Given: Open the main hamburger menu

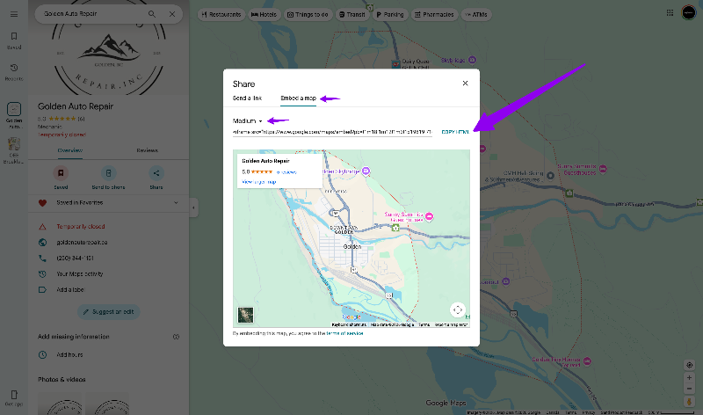Looking at the screenshot, I should point(14,14).
